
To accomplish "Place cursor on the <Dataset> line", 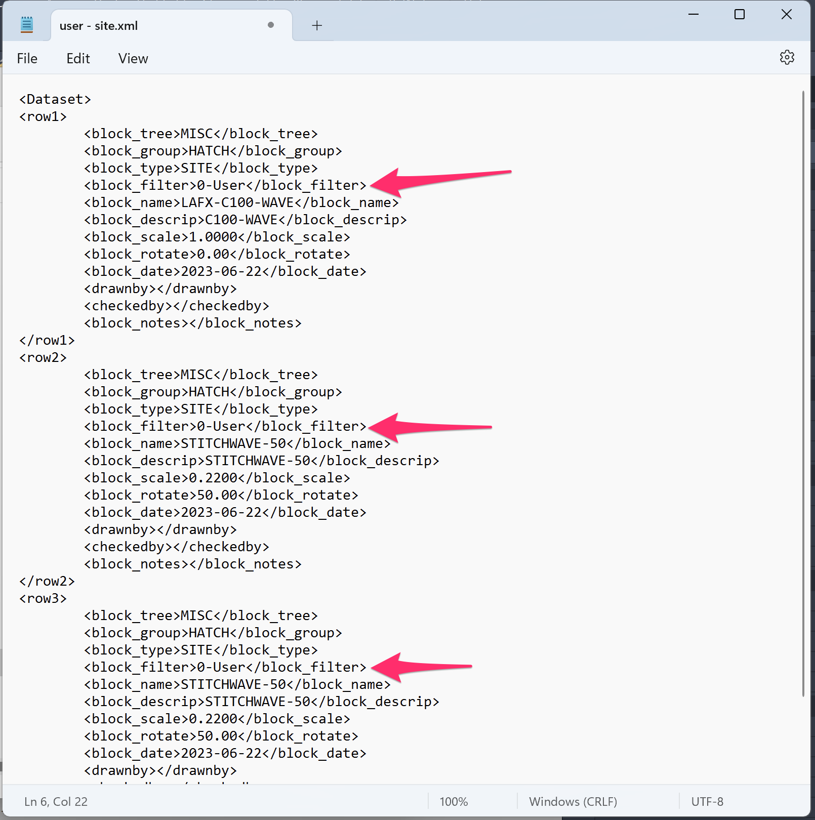I will 55,99.
